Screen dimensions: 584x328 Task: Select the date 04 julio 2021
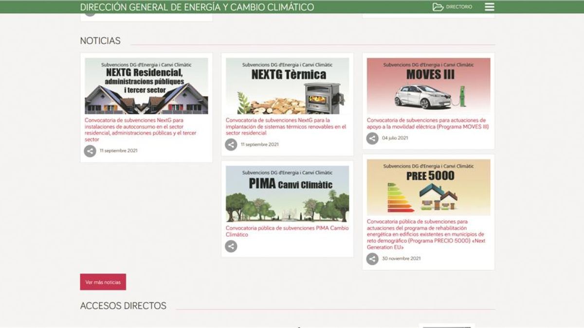395,138
